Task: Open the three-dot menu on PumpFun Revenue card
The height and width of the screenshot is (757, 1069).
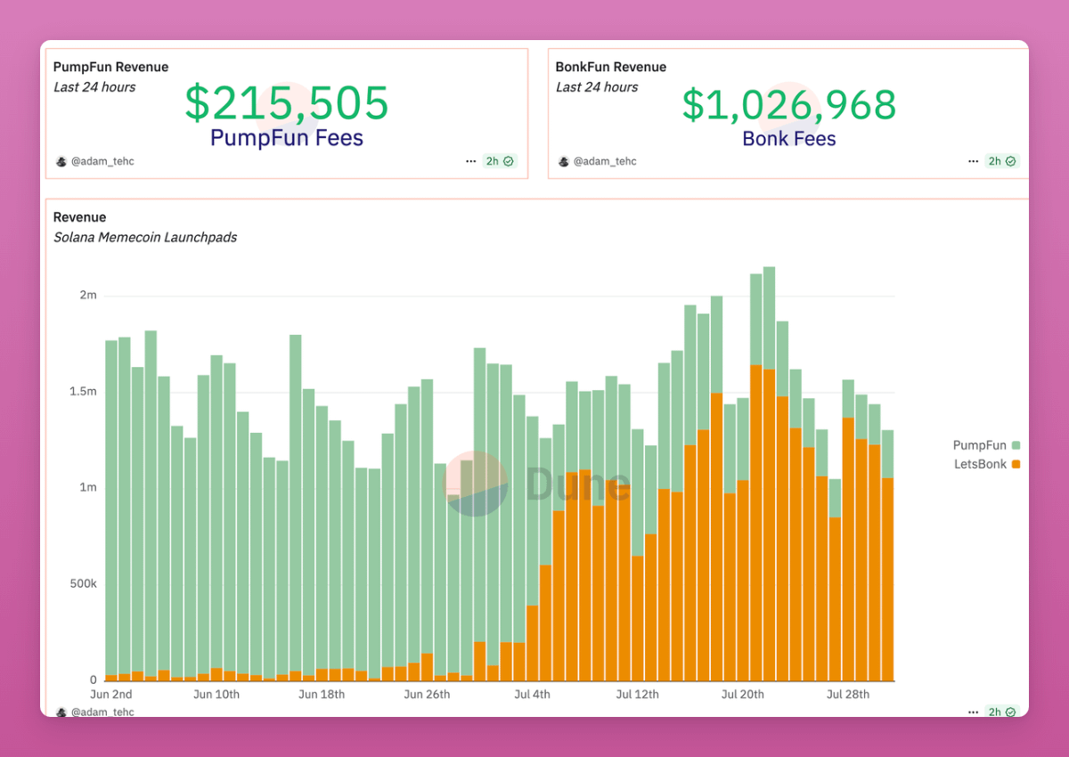Action: pyautogui.click(x=470, y=161)
